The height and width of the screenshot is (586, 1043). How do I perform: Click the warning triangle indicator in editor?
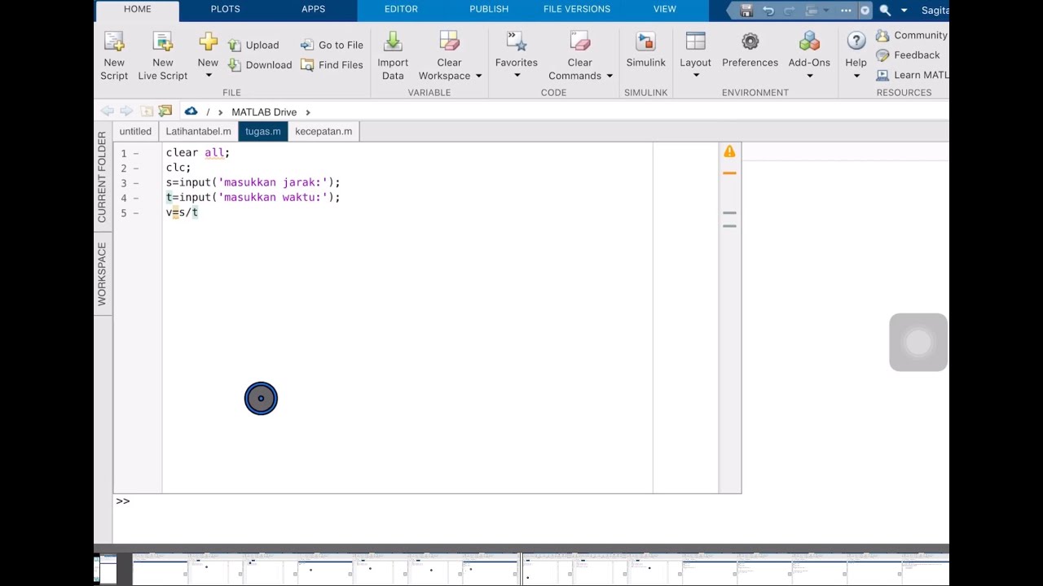tap(729, 151)
